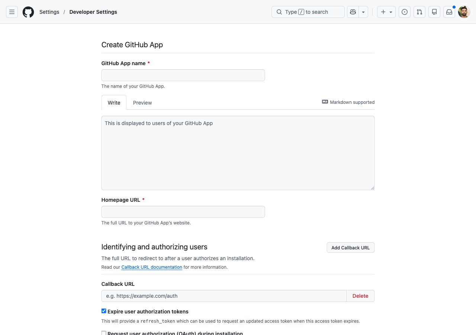Click the 'Identifying and authorizing users' heading
The width and height of the screenshot is (476, 335).
[154, 247]
